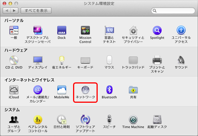Close the システム環境設定 window with the red button
Viewport: 198px width, 136px height.
click(x=5, y=3)
